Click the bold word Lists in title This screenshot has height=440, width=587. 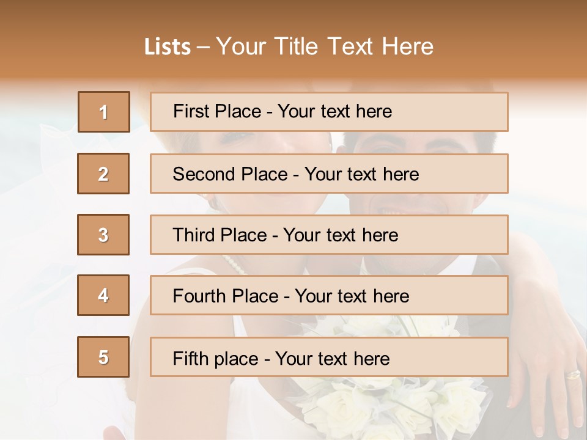tap(168, 47)
